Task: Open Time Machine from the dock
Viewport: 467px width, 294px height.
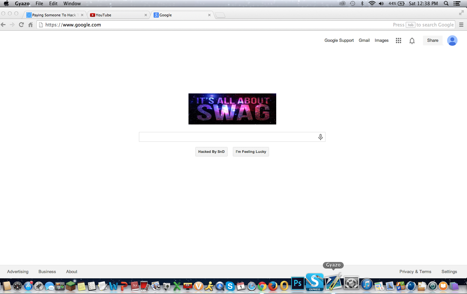Action: pos(432,286)
